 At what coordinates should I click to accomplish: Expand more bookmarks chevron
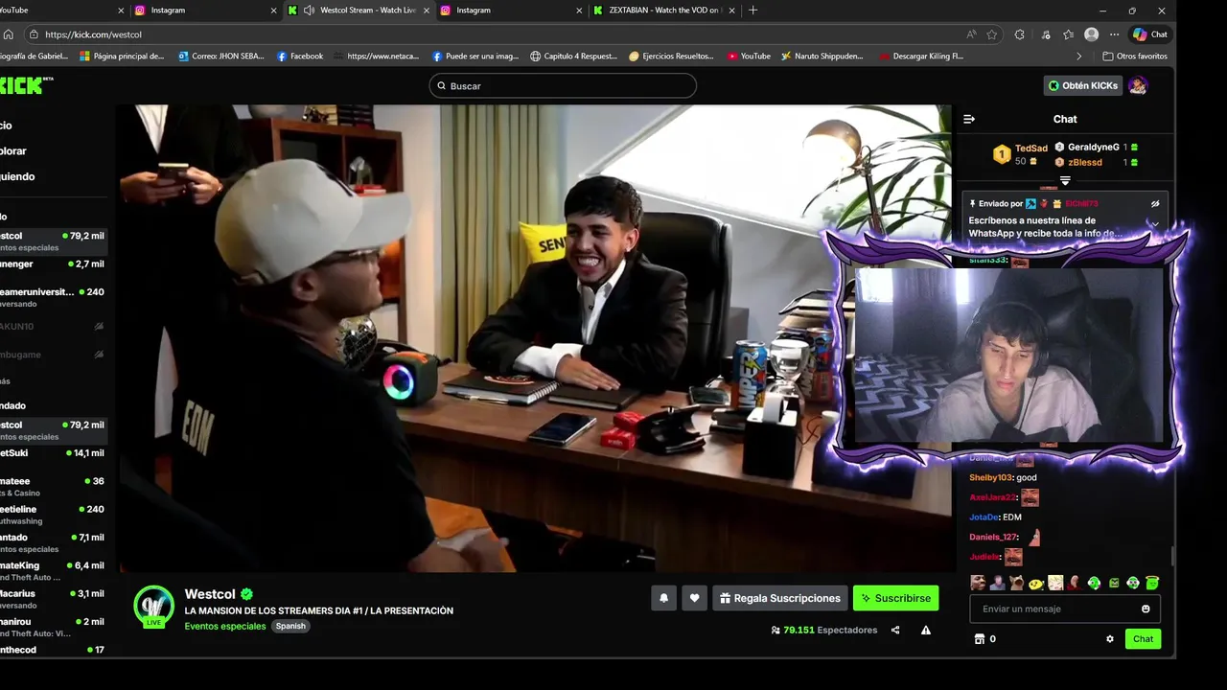1078,56
